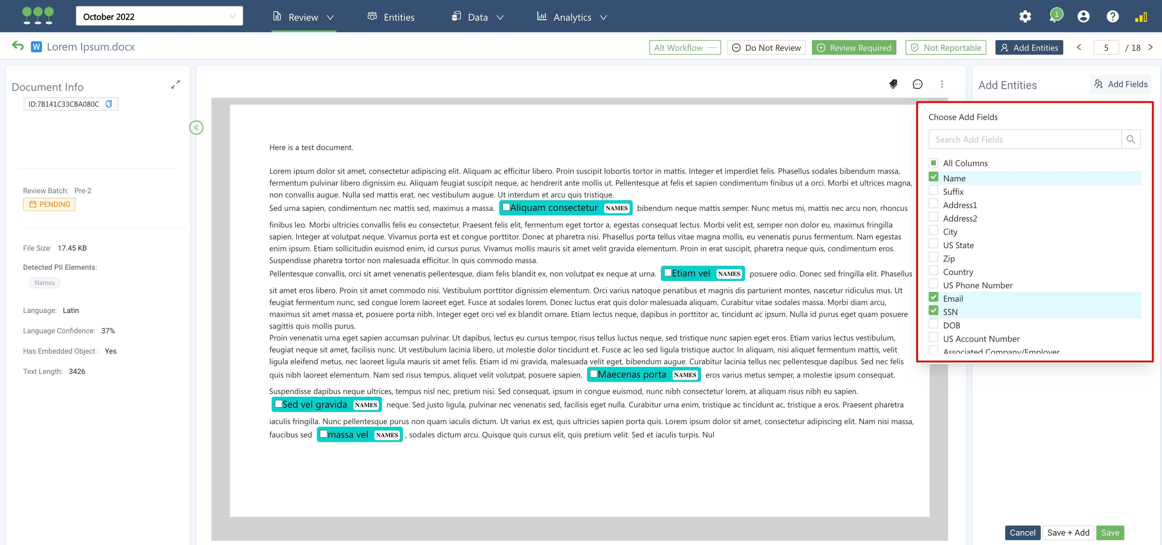Open the comments bubble icon
The height and width of the screenshot is (545, 1162).
tap(917, 84)
